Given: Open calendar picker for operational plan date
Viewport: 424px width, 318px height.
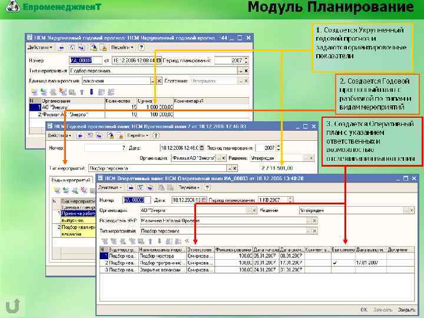Looking at the screenshot, I should (x=204, y=200).
